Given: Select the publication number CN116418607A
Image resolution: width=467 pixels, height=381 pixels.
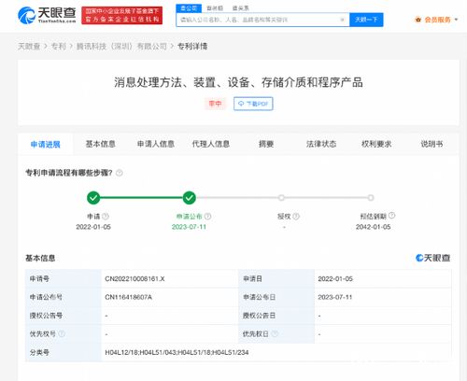Looking at the screenshot, I should [x=128, y=297].
